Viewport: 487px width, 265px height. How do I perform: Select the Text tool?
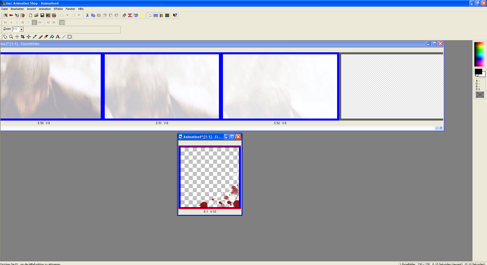58,37
